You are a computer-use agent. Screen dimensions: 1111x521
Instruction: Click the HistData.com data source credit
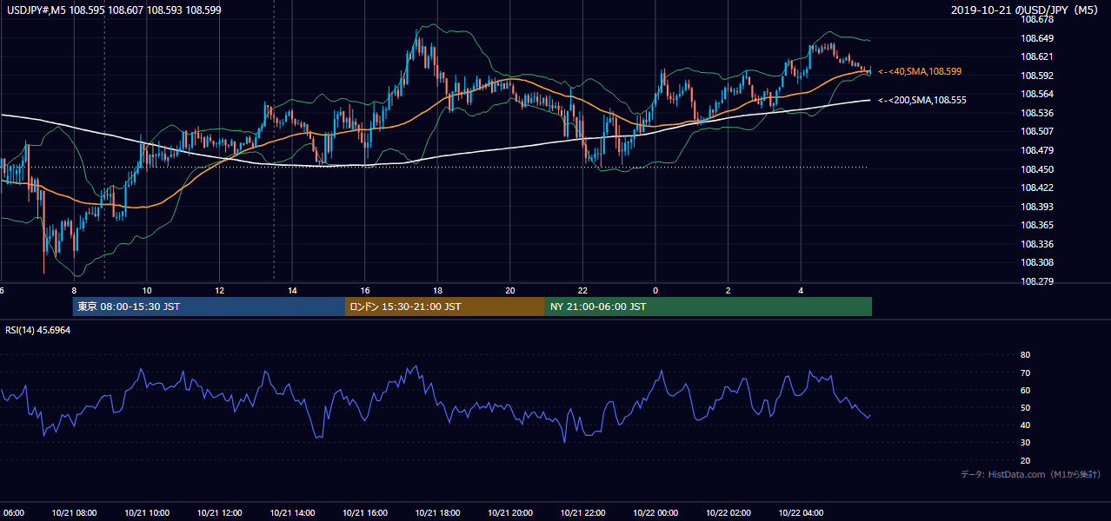pyautogui.click(x=1031, y=474)
